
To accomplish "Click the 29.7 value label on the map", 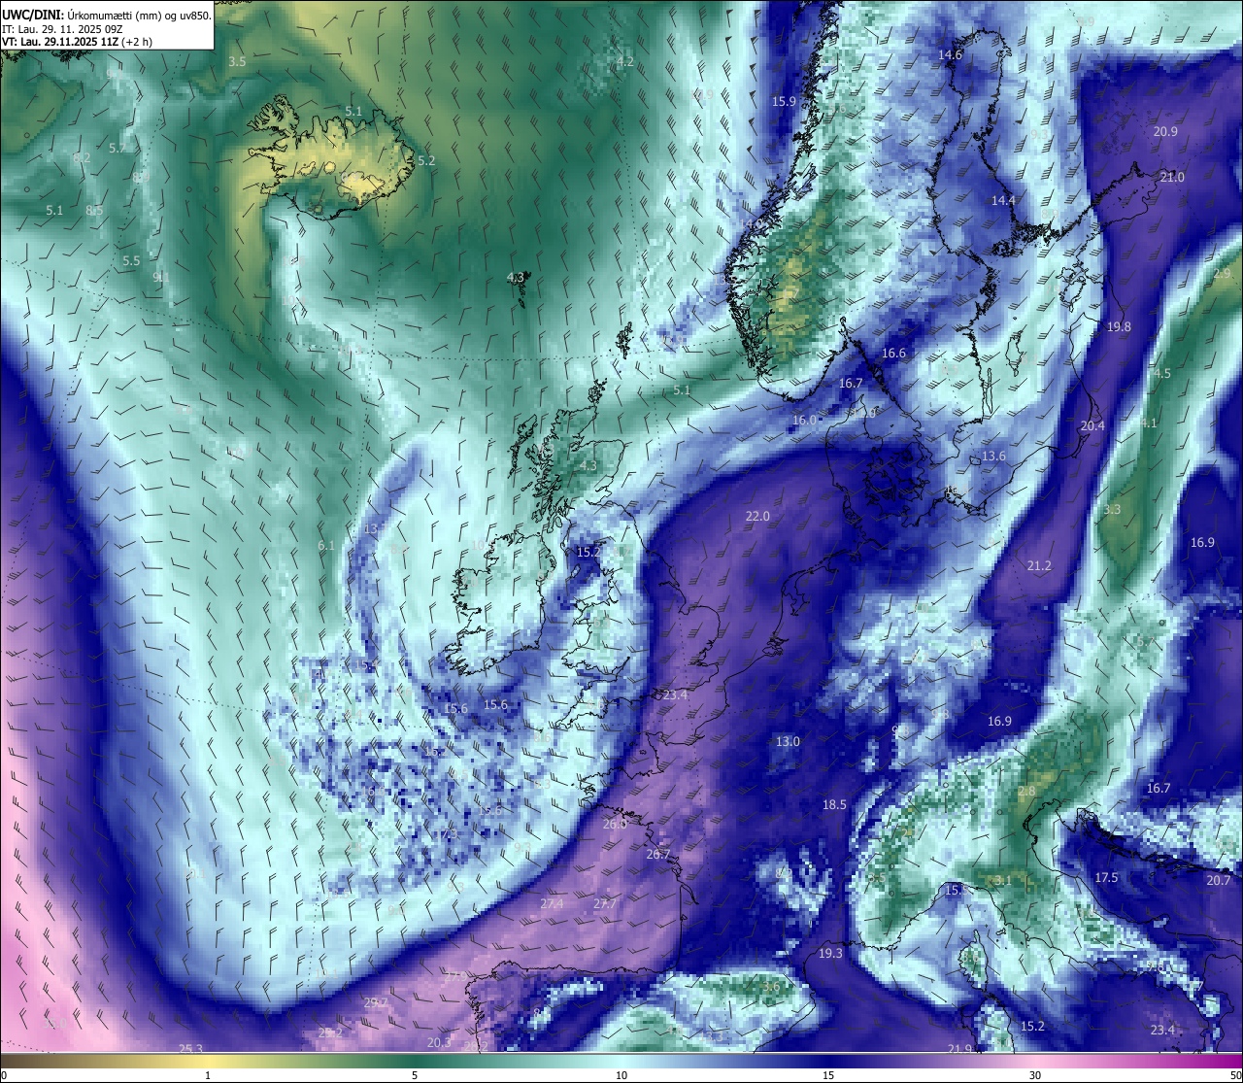I will pos(376,1003).
